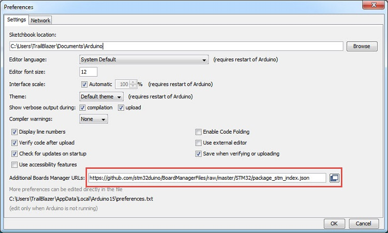388x233 pixels.
Task: Open the Additional Boards URLs editor window icon
Action: (334, 178)
